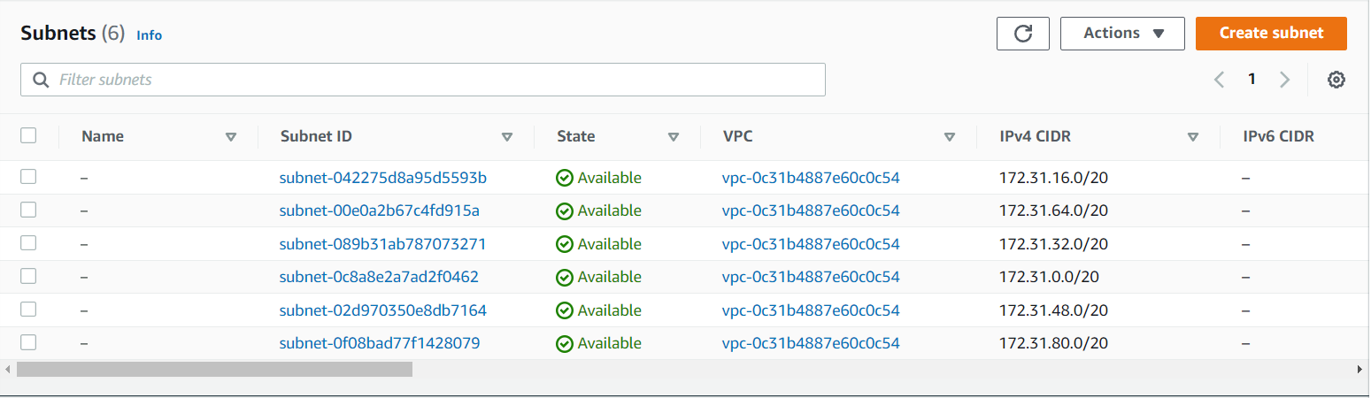1371x398 pixels.
Task: Select checkbox for subnet-089b31ab787073271
Action: (28, 243)
